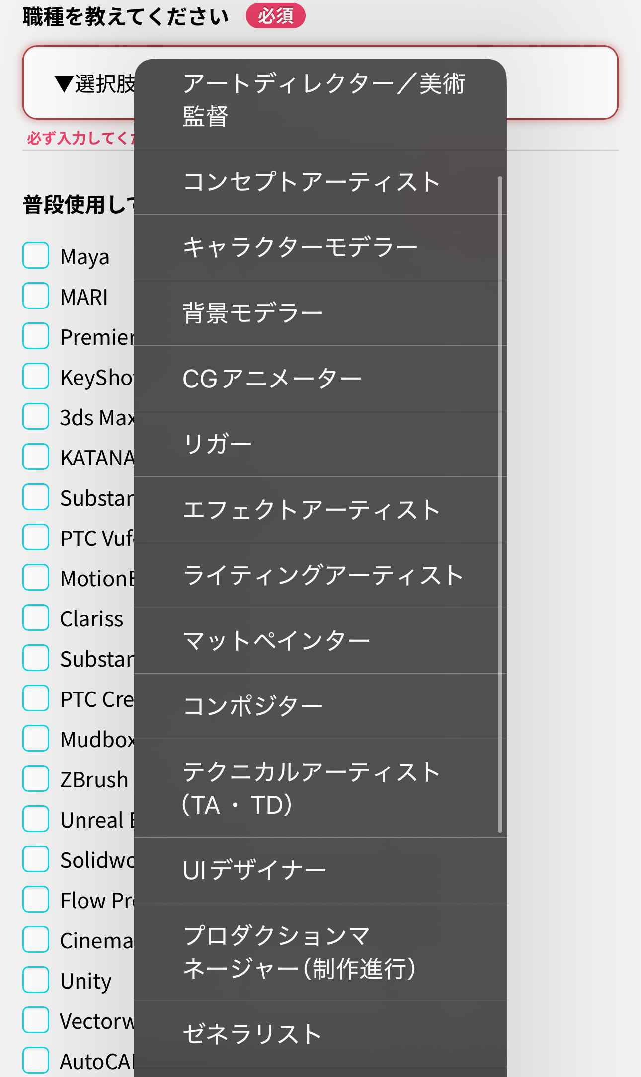Select マットペインター from the list
This screenshot has width=641, height=1077.
[320, 641]
